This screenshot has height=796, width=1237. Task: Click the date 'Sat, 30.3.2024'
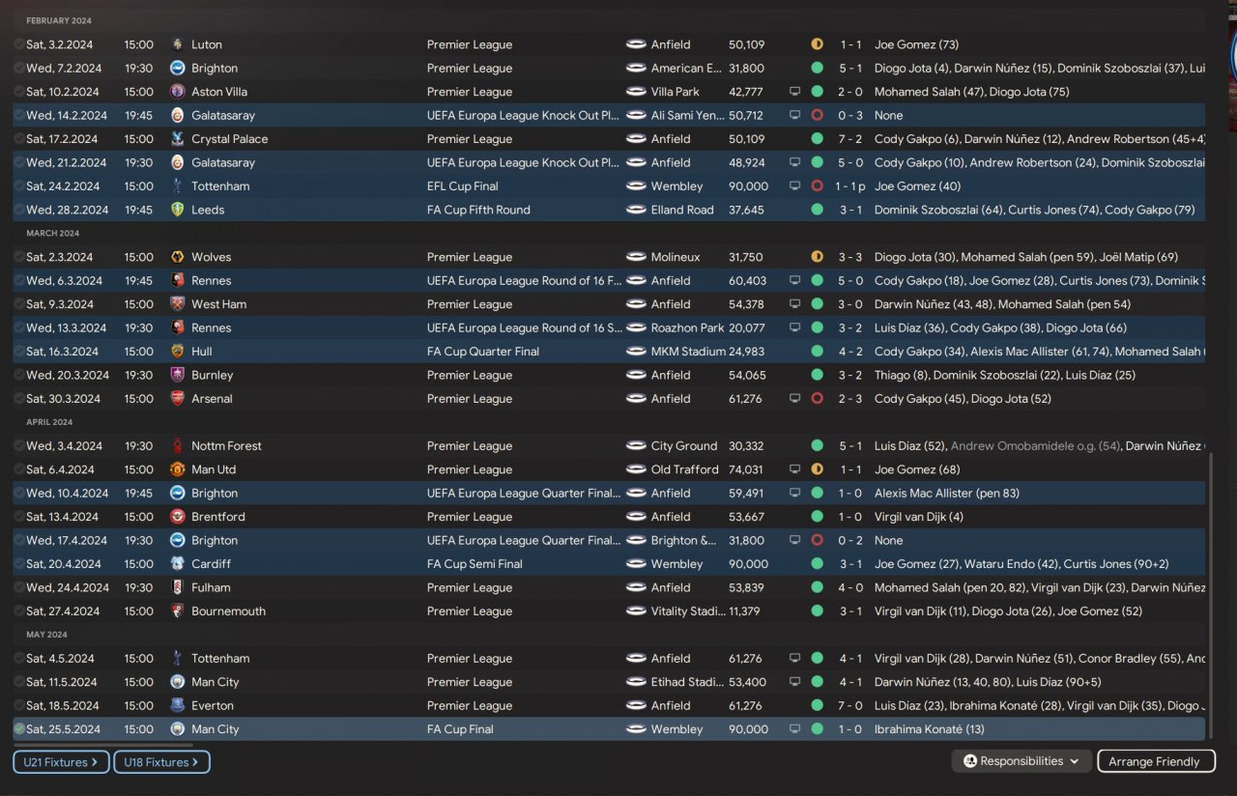click(x=63, y=398)
